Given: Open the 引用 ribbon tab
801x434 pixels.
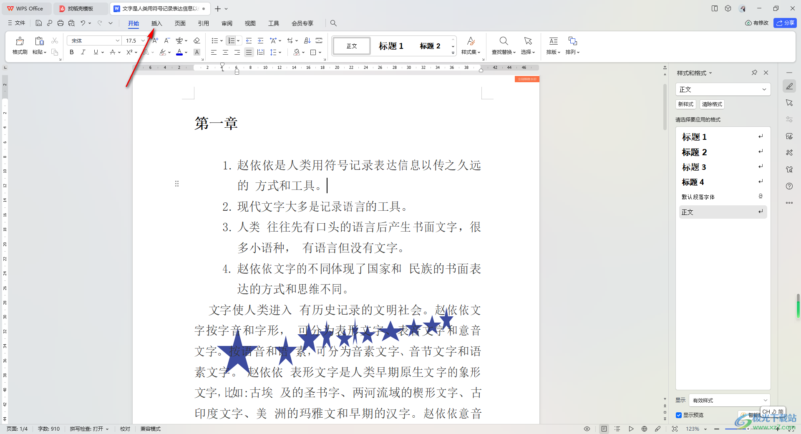Looking at the screenshot, I should [203, 23].
